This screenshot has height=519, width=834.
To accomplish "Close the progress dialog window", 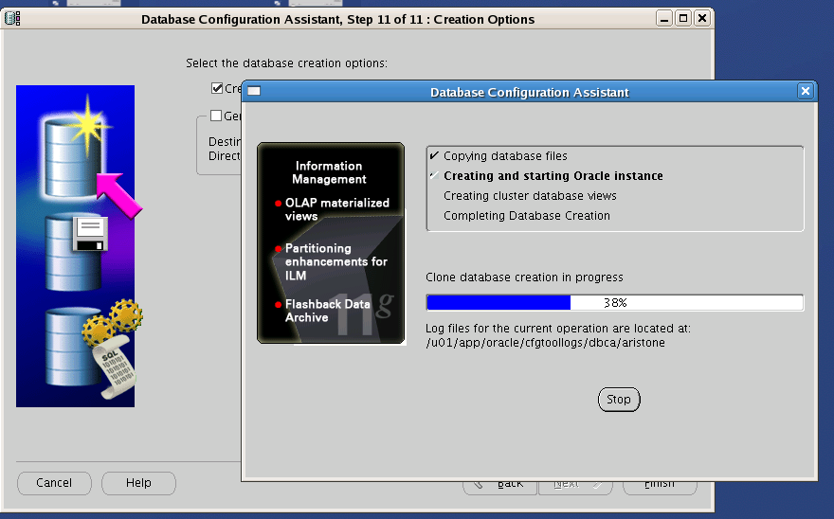I will 806,92.
